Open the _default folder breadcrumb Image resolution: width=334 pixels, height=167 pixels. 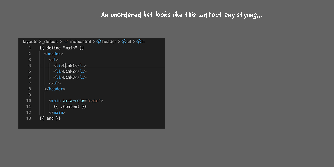(x=51, y=42)
